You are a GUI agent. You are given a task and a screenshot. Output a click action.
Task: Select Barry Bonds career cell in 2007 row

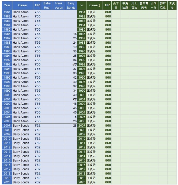[x=23, y=126]
